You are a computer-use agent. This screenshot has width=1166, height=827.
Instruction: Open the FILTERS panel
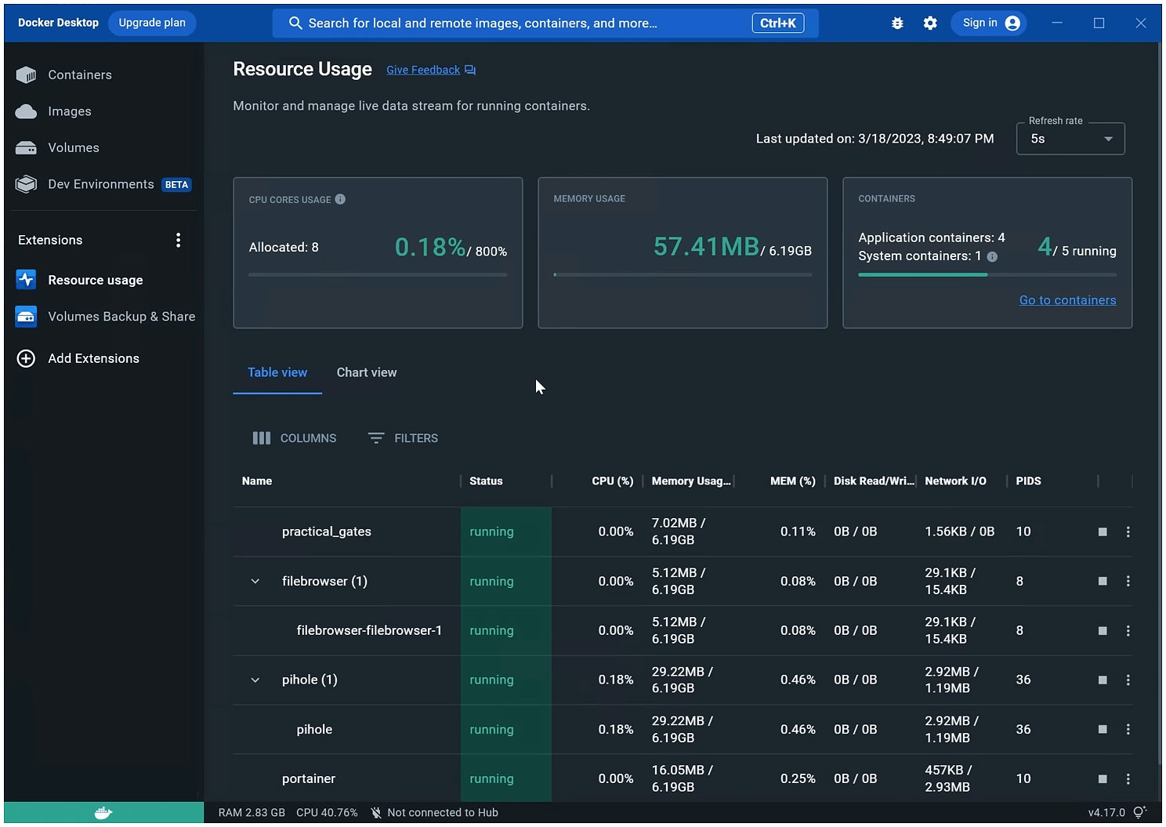pyautogui.click(x=403, y=438)
